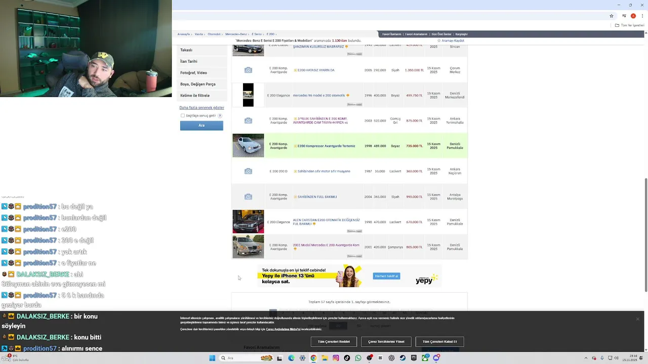The image size is (648, 364).
Task: Open listing mercedes 96 model e 200 otomatik
Action: pos(319,96)
